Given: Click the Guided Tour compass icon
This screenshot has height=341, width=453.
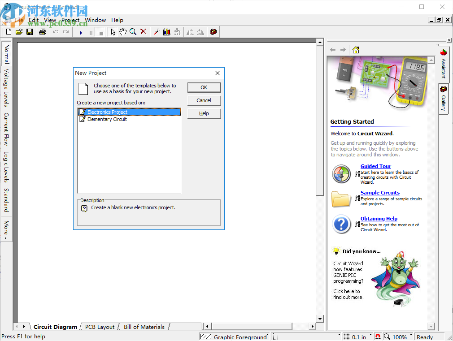Looking at the screenshot, I should point(341,174).
